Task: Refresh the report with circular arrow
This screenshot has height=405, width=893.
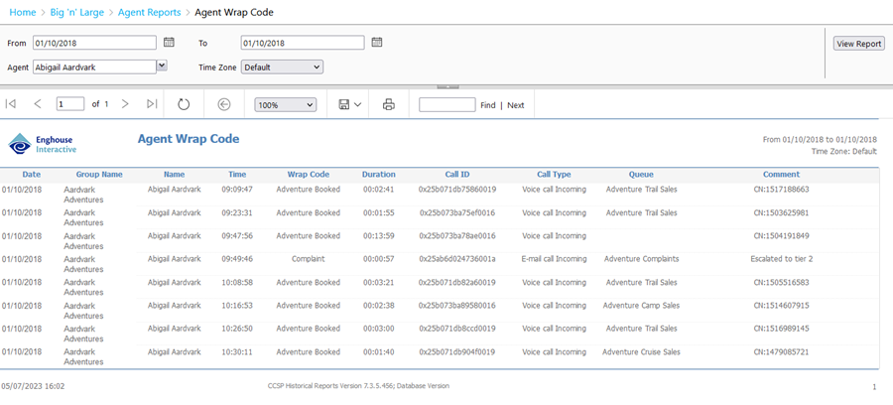Action: pyautogui.click(x=184, y=104)
